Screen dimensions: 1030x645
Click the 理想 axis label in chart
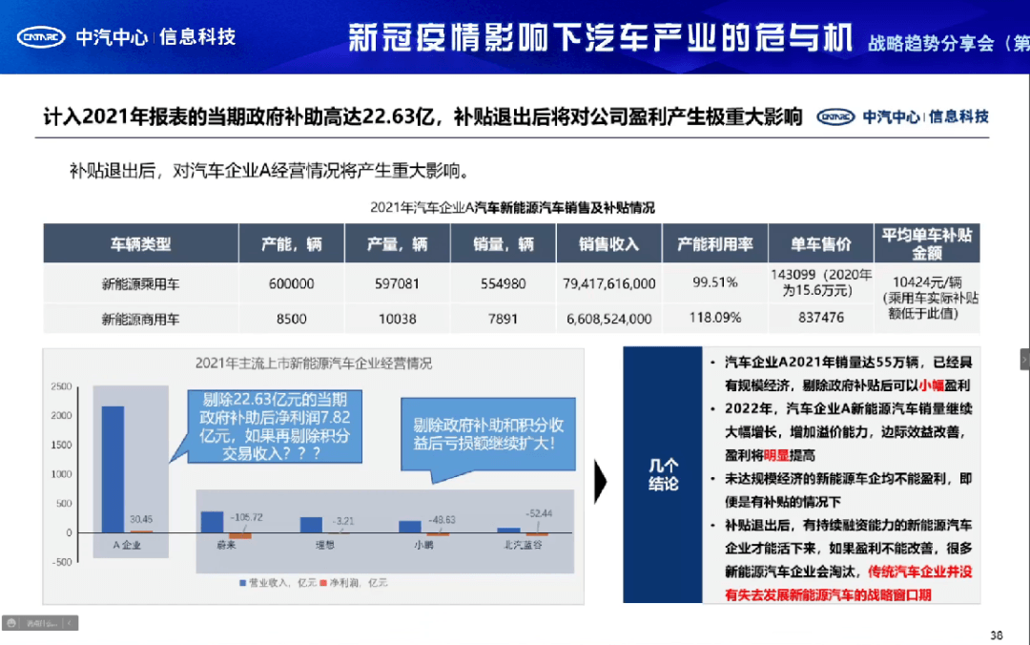pos(325,545)
